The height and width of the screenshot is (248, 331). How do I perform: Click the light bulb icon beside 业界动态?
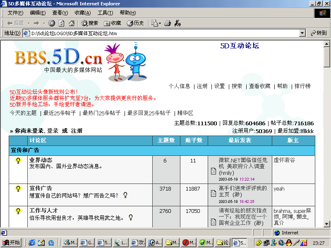coord(18,161)
